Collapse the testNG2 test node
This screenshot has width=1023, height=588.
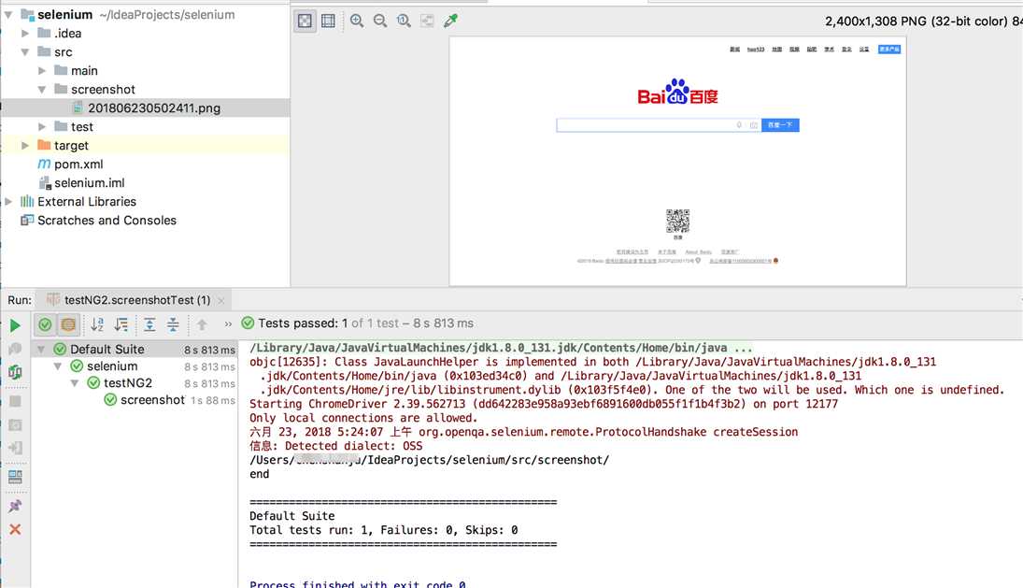[75, 383]
